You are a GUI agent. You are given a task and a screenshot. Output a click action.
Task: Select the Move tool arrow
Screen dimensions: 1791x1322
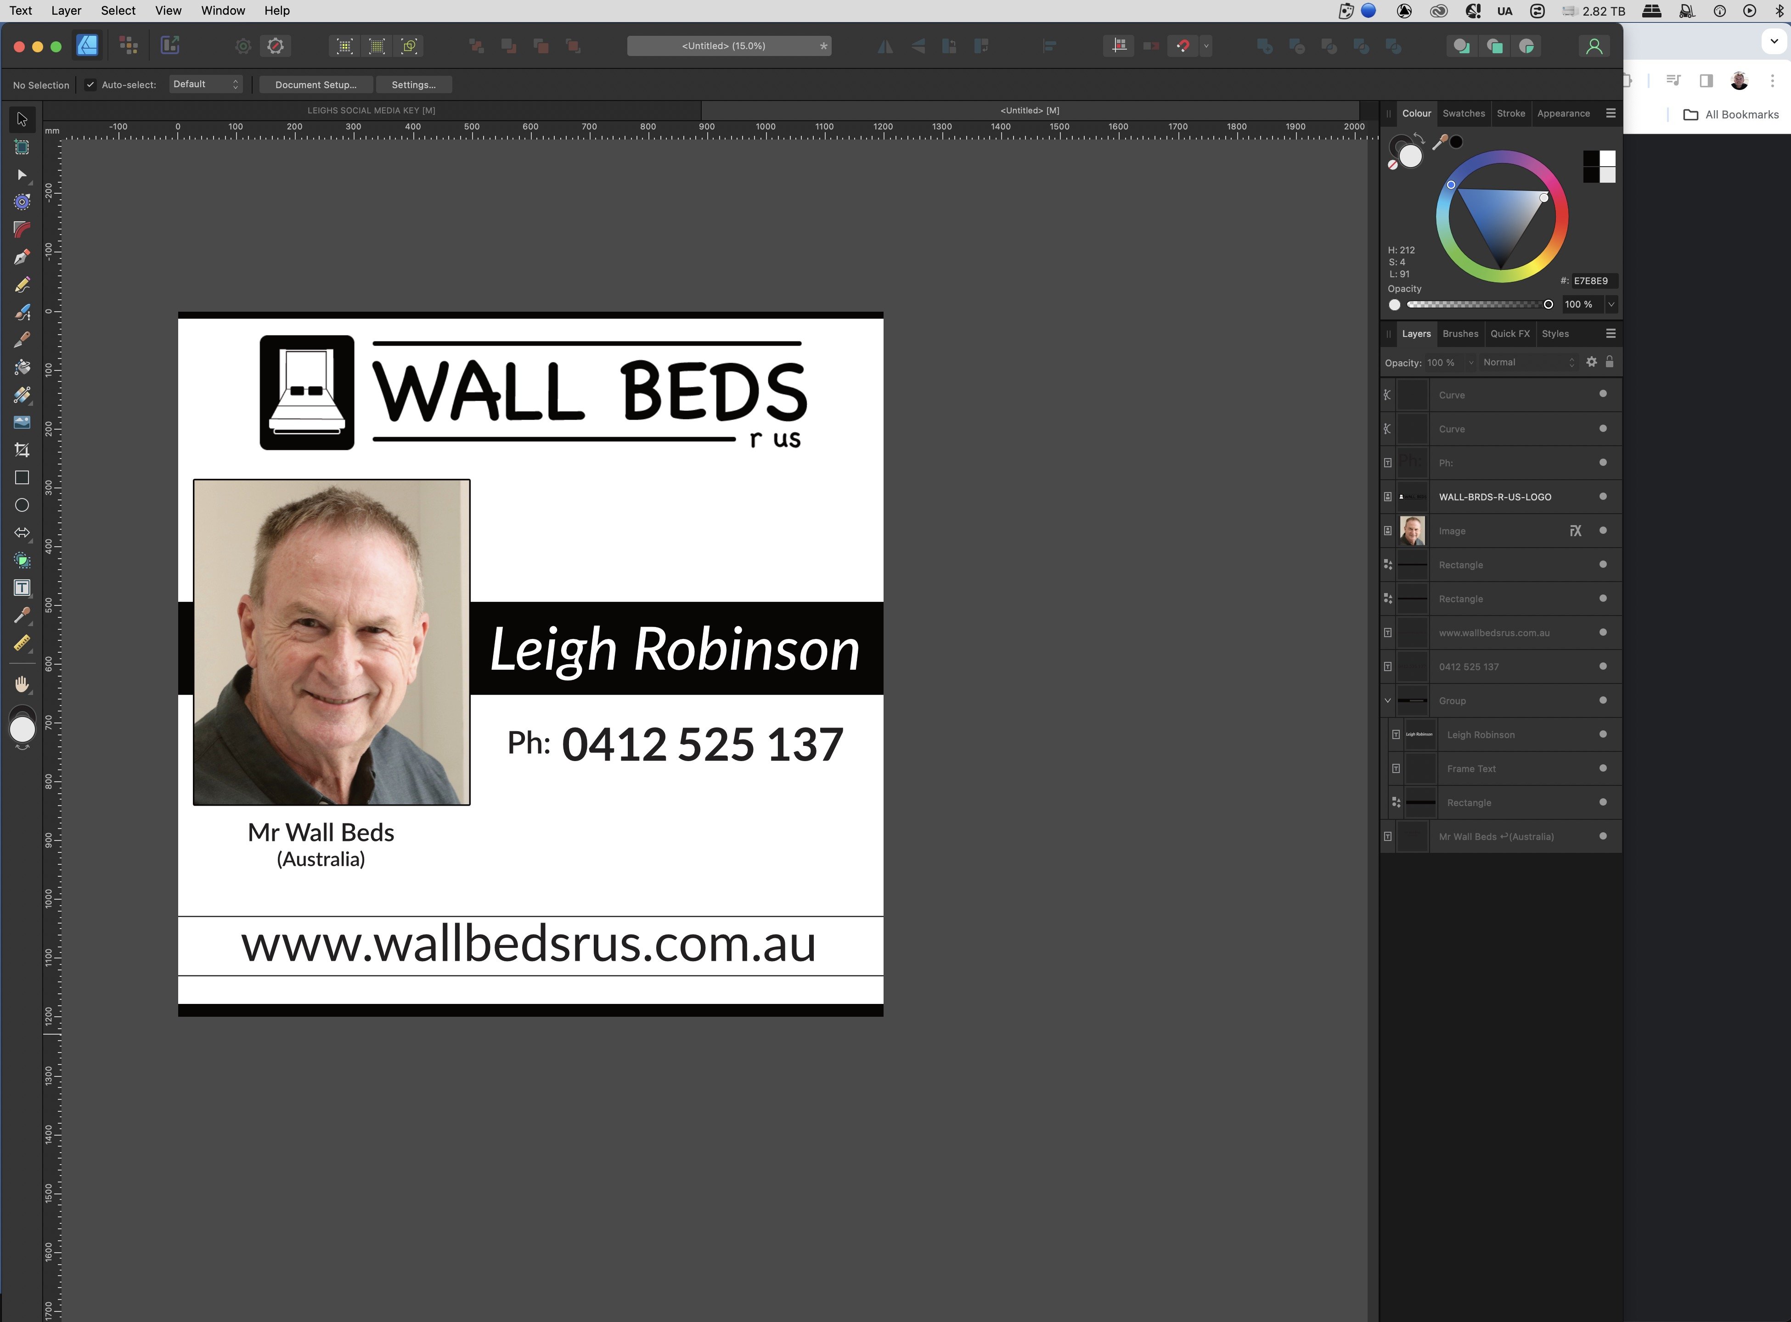click(x=22, y=119)
